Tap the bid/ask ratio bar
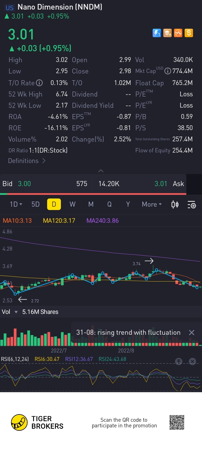Screen dimensions: 202x453 93,194
